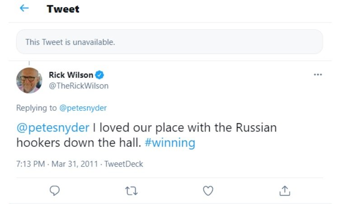Image resolution: width=339 pixels, height=204 pixels.
Task: Click the TweetDeck source label
Action: [x=123, y=164]
